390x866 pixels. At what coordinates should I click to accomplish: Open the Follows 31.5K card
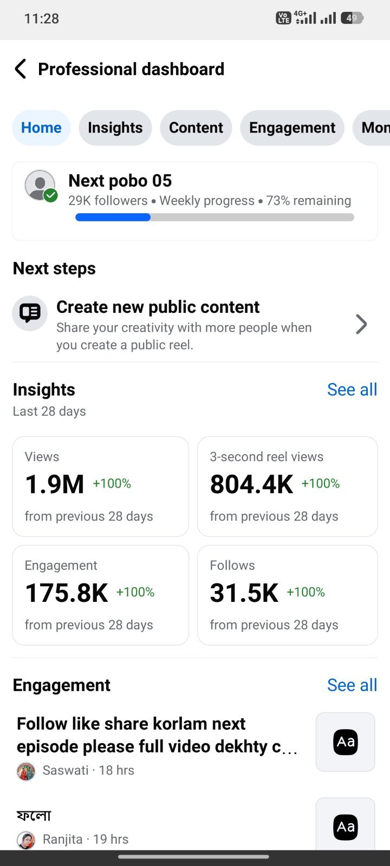[288, 595]
